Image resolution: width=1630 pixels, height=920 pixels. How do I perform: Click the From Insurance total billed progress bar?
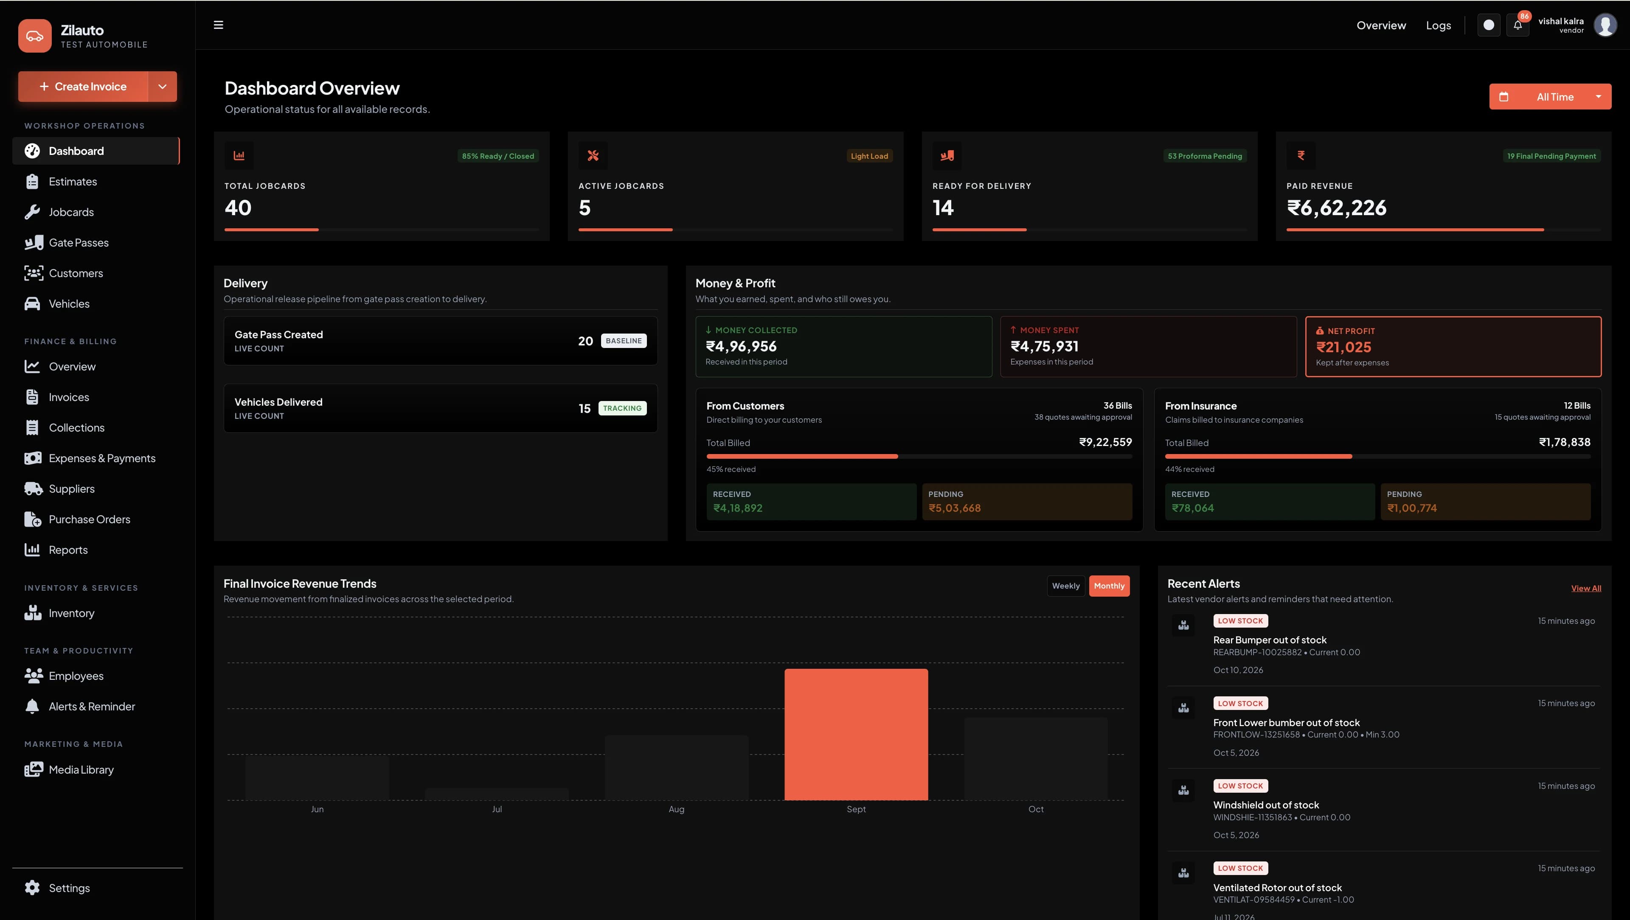(1377, 456)
